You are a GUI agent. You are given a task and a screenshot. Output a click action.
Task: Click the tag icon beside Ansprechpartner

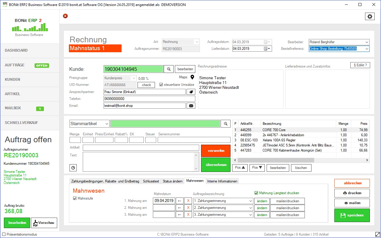coord(191,92)
